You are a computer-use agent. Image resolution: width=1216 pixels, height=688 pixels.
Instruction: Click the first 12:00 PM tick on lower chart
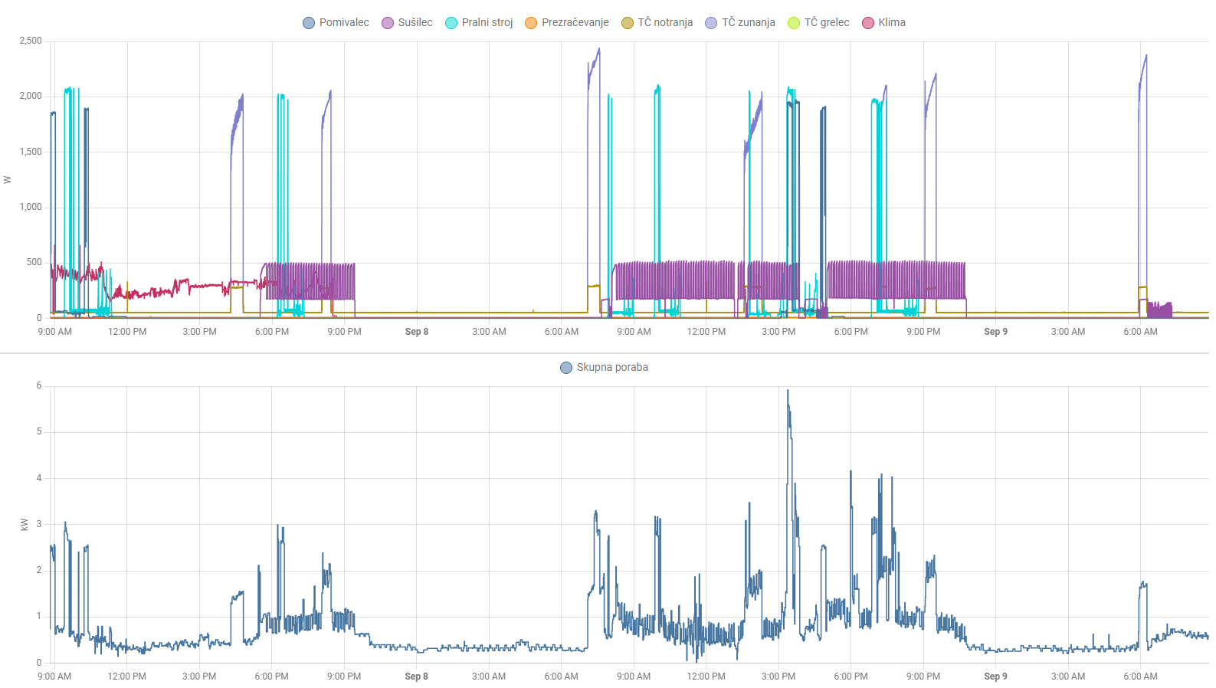127,677
